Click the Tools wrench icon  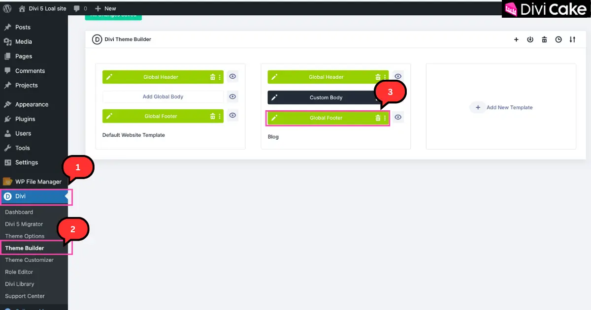(7, 148)
